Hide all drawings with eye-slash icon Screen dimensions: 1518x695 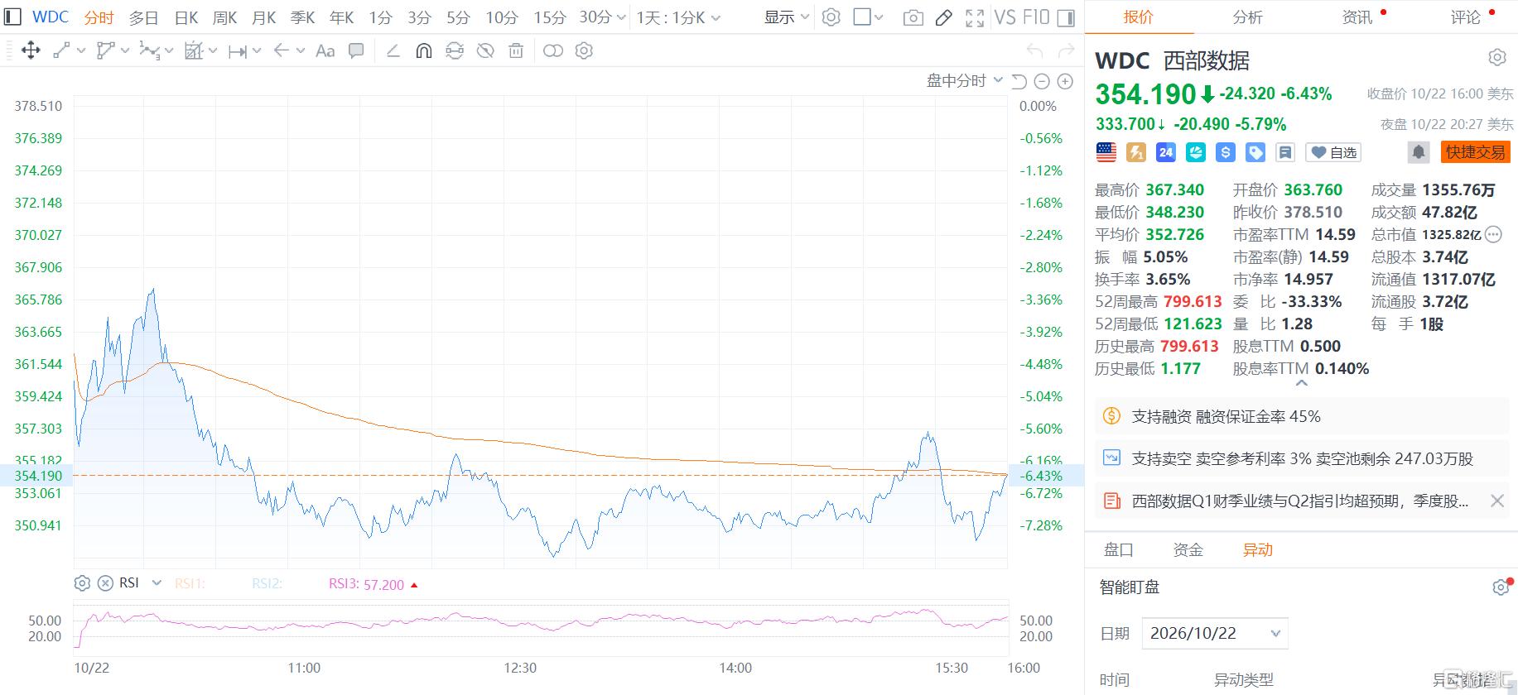pyautogui.click(x=485, y=50)
